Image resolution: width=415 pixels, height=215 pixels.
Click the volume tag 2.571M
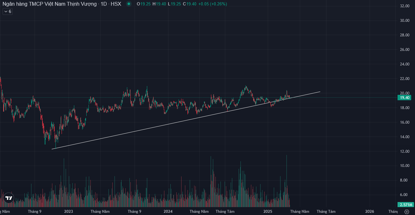[406, 205]
